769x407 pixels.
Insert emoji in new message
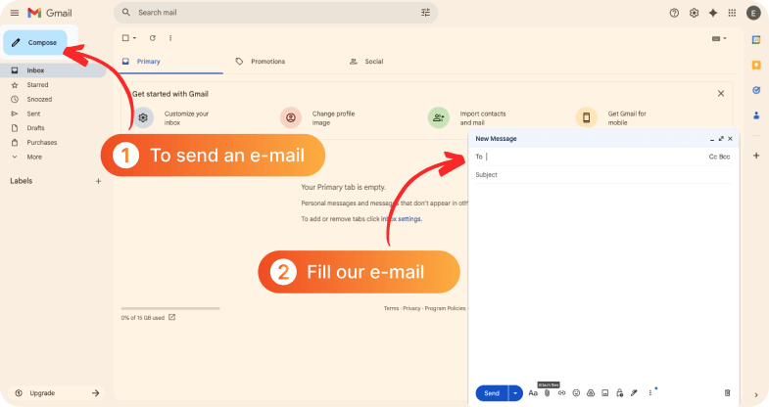(x=576, y=392)
